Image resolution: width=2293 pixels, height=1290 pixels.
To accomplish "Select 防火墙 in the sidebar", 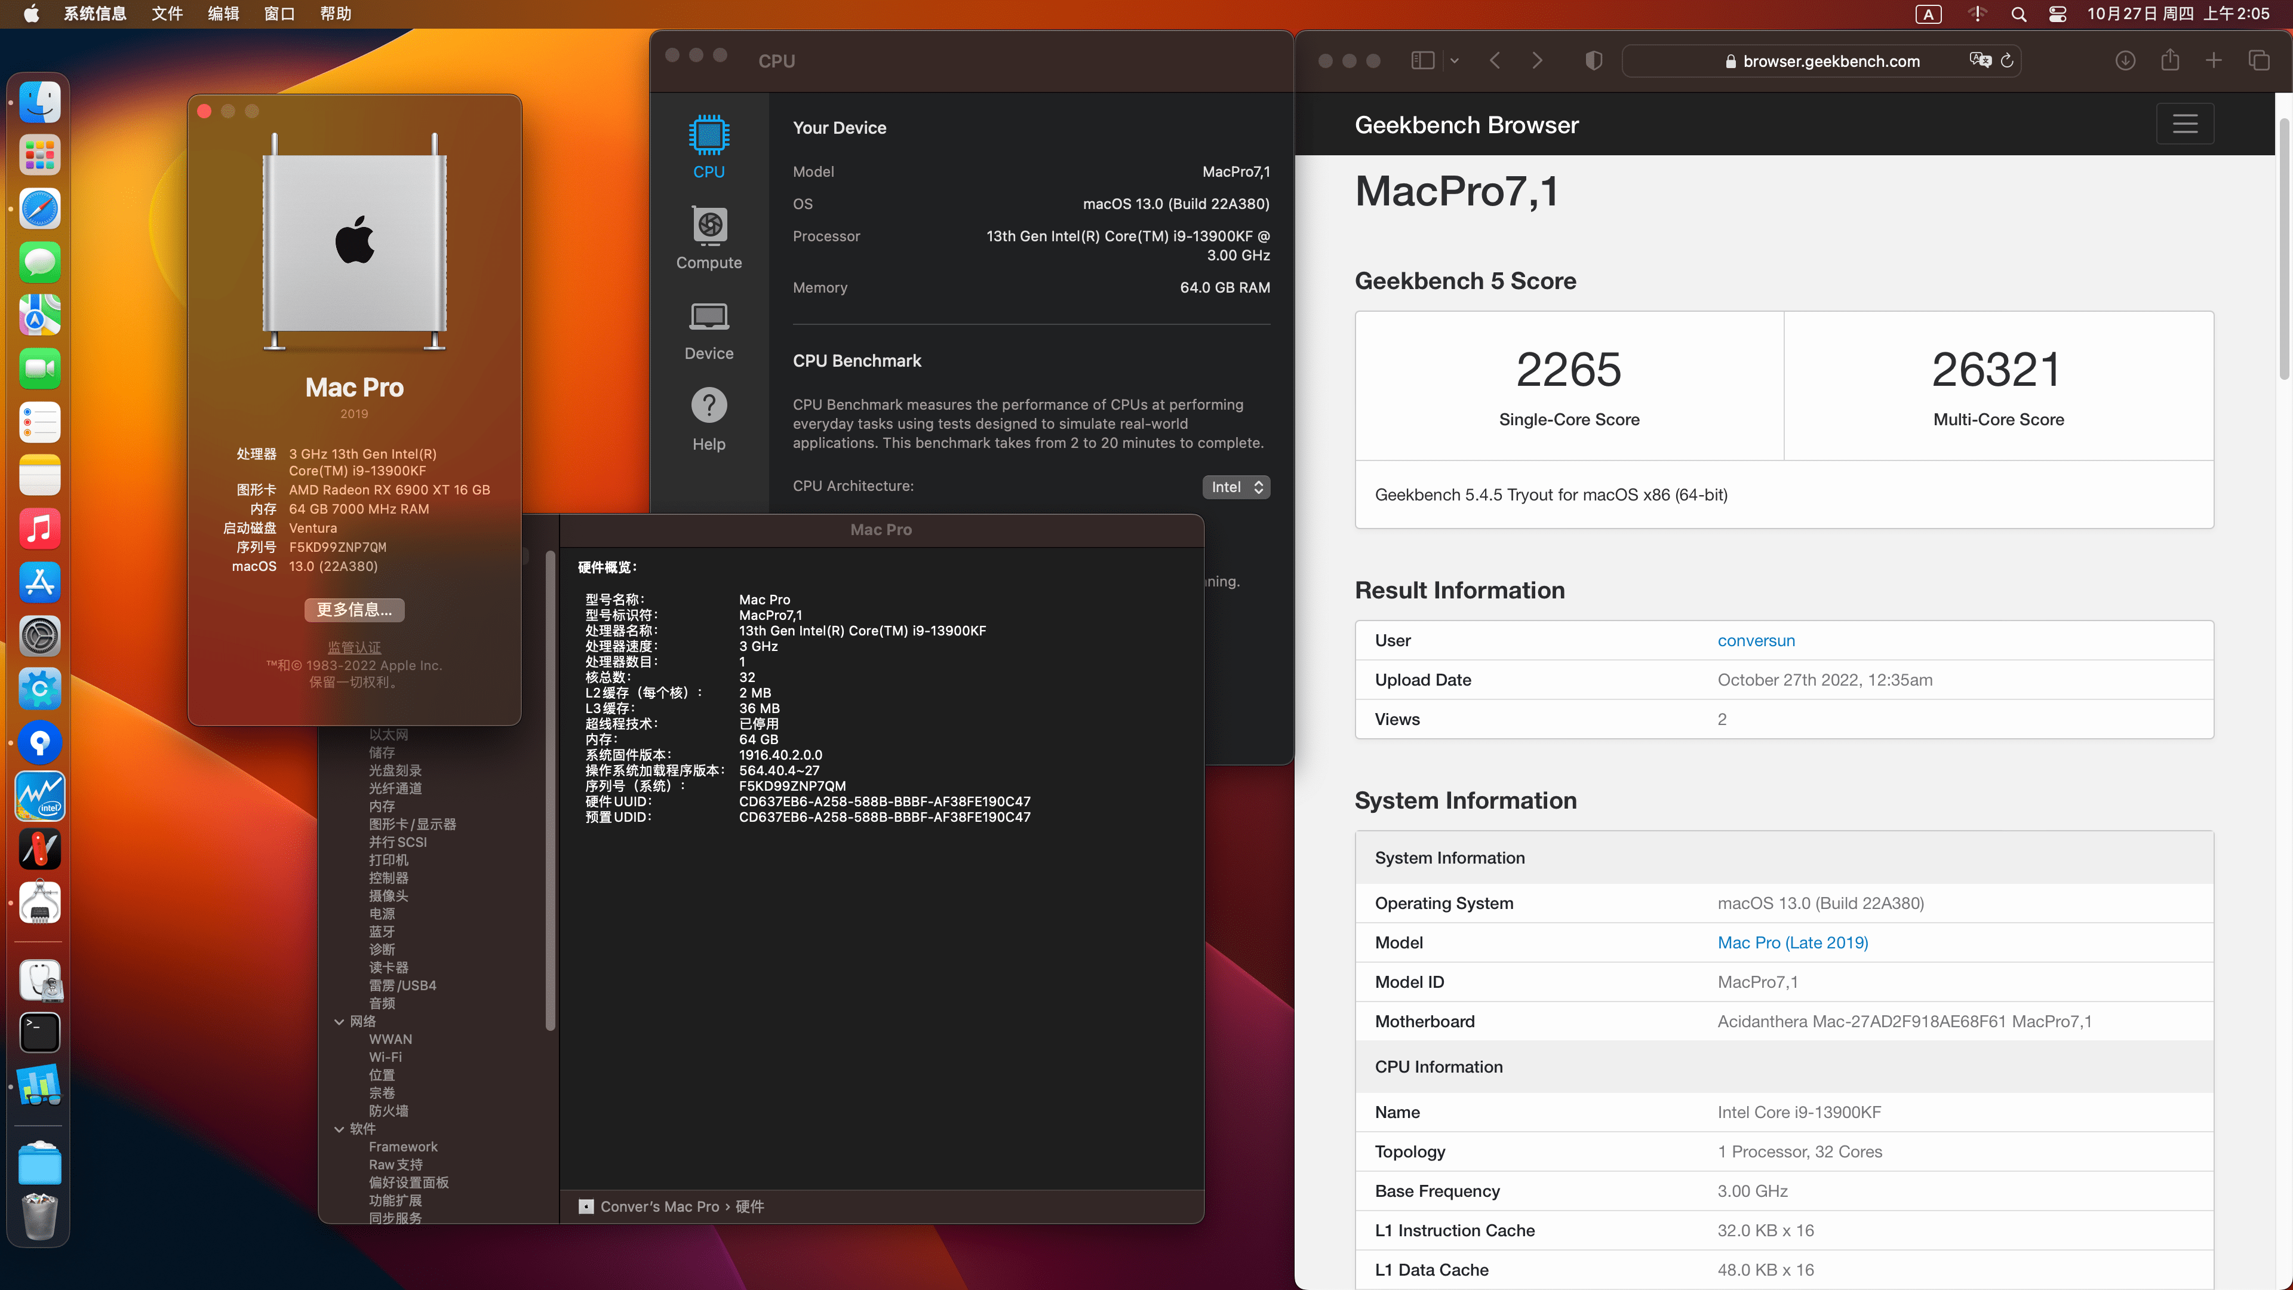I will 389,1111.
